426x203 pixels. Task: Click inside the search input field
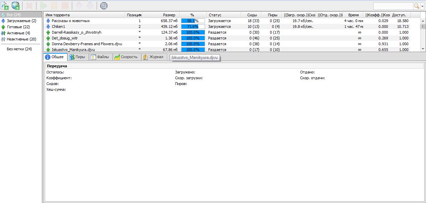[x=393, y=6]
